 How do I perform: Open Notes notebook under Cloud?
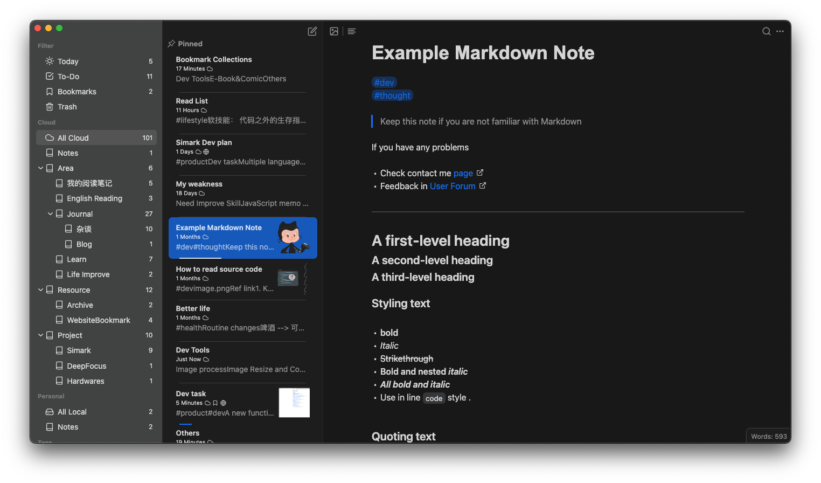(x=96, y=153)
